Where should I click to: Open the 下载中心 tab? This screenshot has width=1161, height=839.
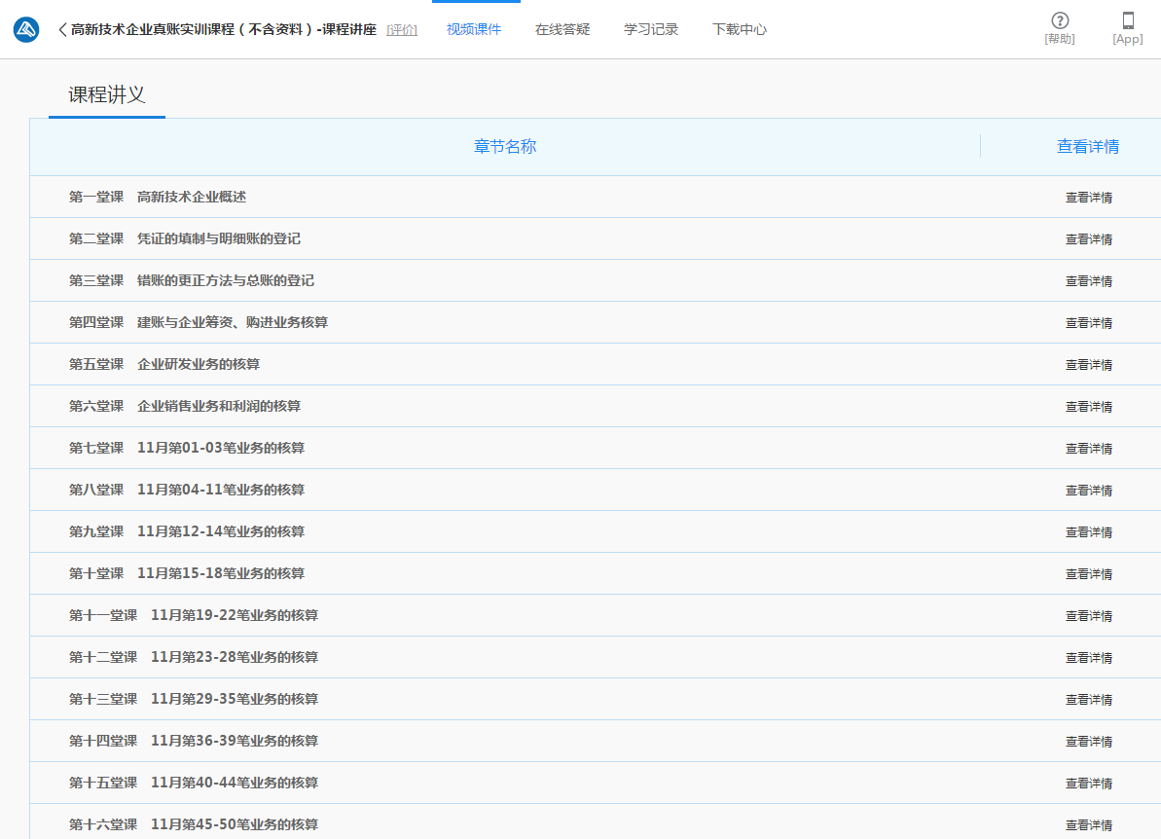click(740, 29)
